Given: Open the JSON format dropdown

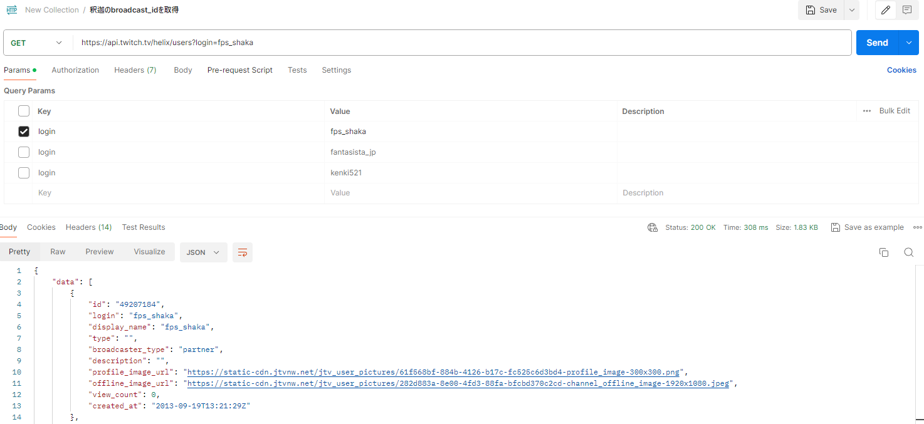Looking at the screenshot, I should pyautogui.click(x=203, y=252).
